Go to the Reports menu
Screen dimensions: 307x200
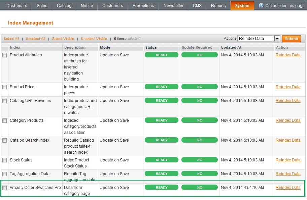point(218,6)
